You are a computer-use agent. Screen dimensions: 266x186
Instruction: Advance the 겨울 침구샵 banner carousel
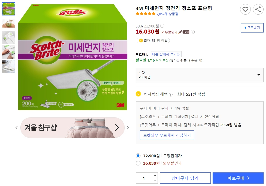point(117,128)
